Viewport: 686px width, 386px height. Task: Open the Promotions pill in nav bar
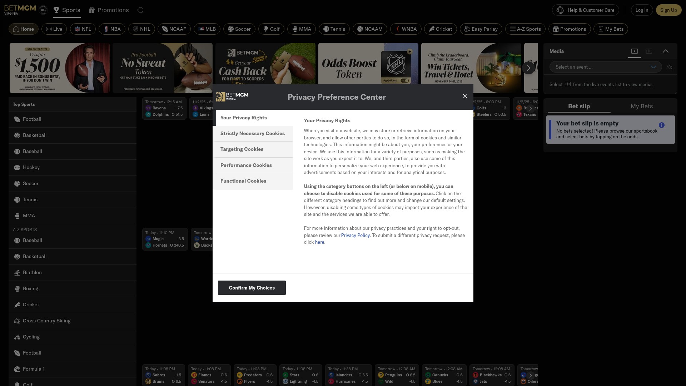(570, 29)
